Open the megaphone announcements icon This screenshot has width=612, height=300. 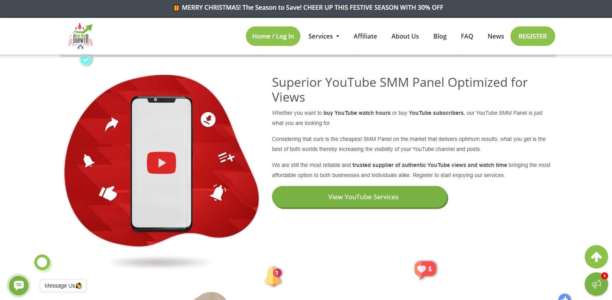coord(596,284)
